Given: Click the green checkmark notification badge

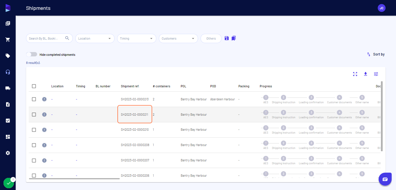Looking at the screenshot, I should [9, 183].
